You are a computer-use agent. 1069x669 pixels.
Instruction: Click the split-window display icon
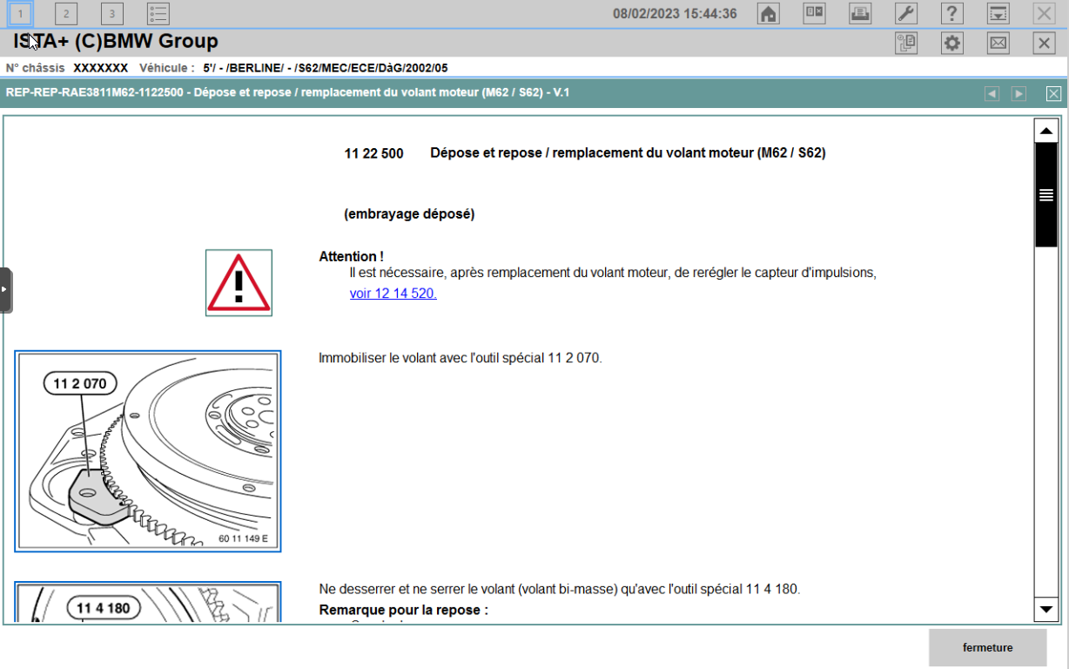[x=814, y=14]
